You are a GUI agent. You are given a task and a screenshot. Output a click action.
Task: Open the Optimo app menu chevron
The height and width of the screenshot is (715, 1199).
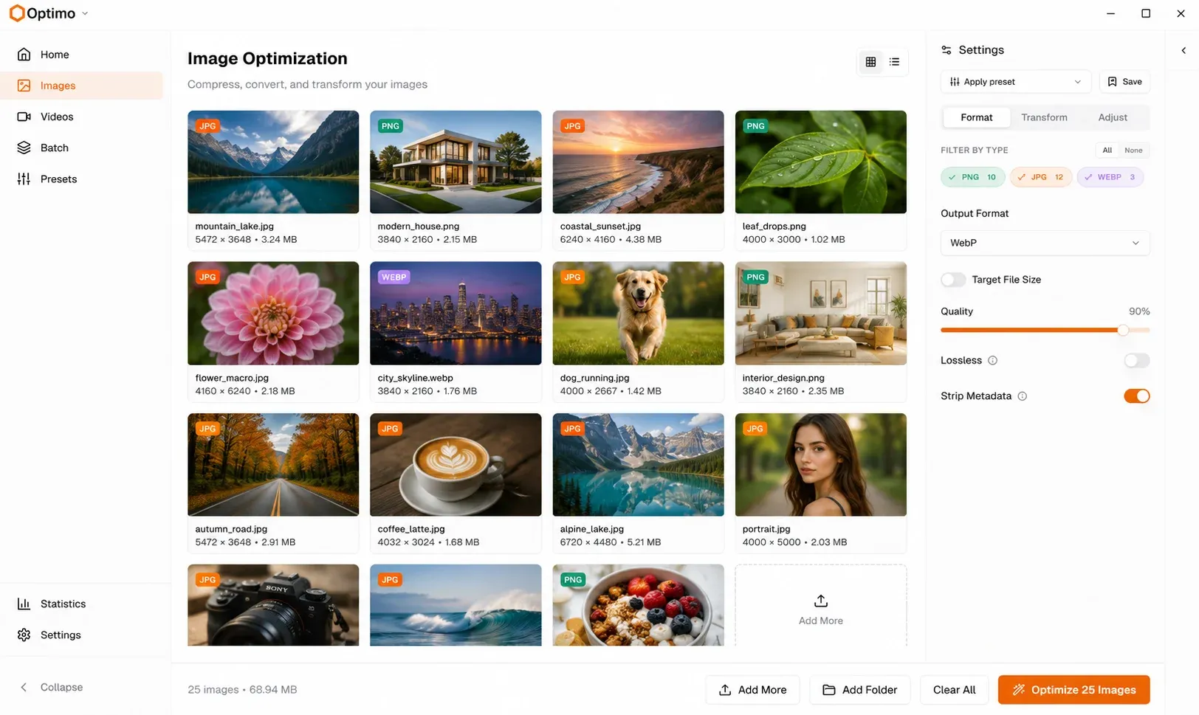85,13
